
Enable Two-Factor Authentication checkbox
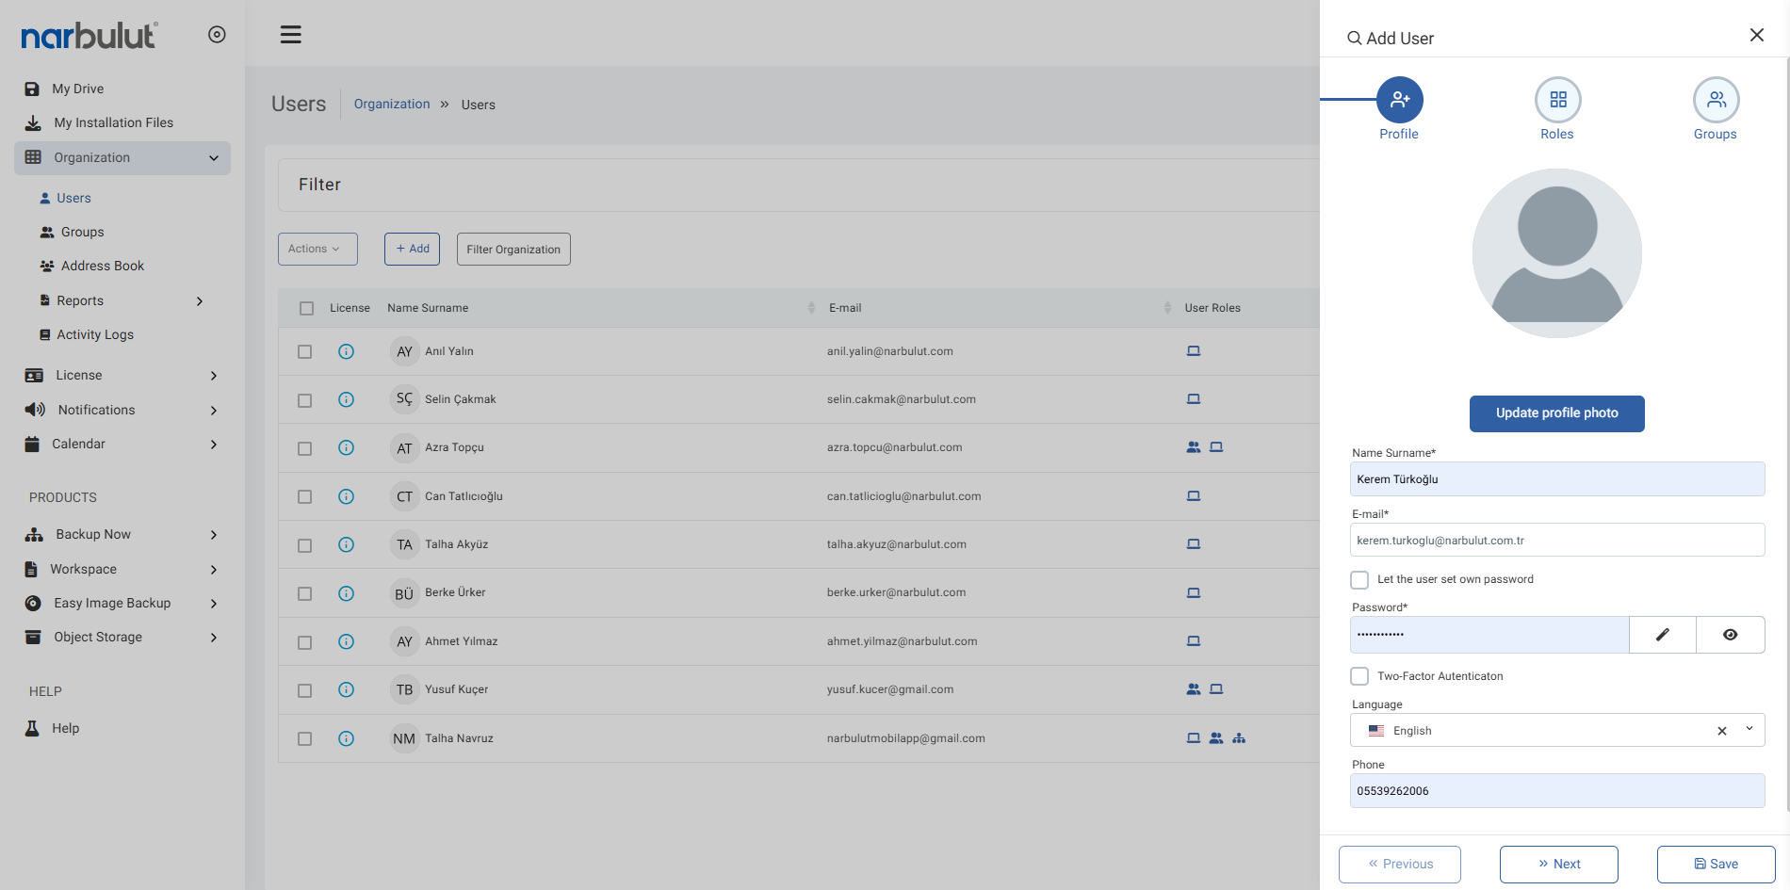click(x=1359, y=676)
